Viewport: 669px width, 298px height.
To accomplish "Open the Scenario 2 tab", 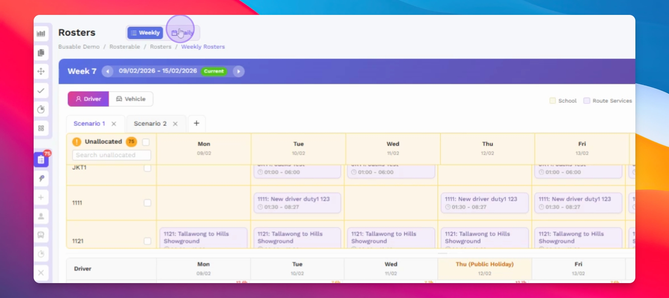I will [x=150, y=123].
